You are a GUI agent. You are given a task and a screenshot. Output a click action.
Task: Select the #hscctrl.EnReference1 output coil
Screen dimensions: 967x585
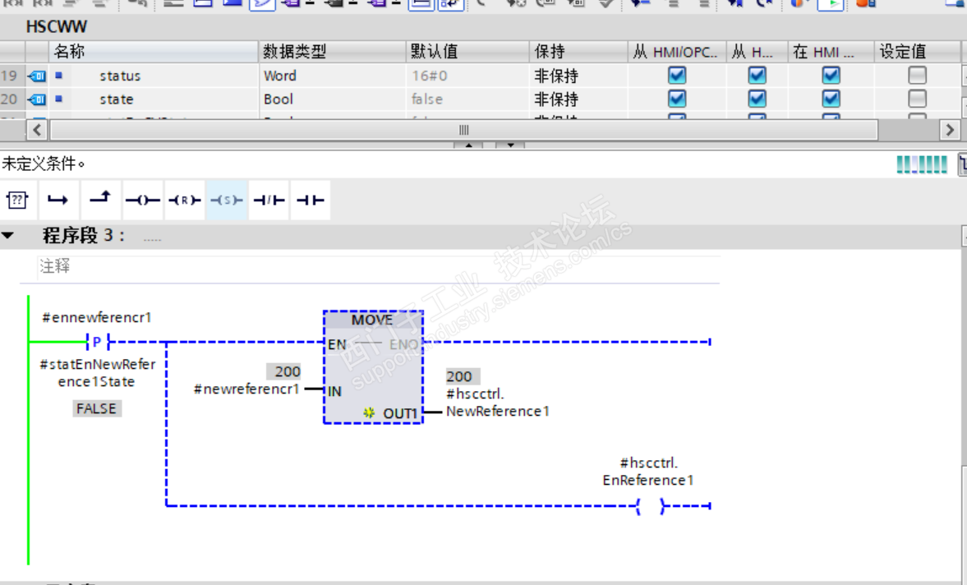(x=650, y=506)
